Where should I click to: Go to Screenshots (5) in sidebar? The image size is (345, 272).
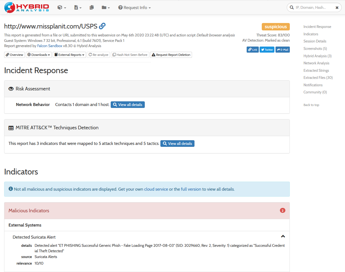click(x=315, y=48)
